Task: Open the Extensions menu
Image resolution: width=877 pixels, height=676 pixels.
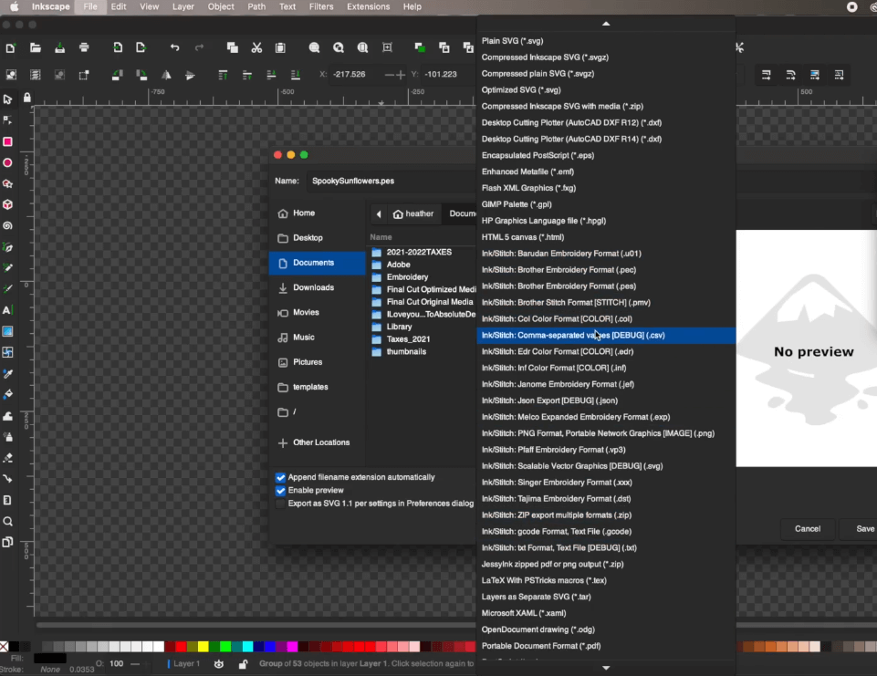Action: pos(368,6)
